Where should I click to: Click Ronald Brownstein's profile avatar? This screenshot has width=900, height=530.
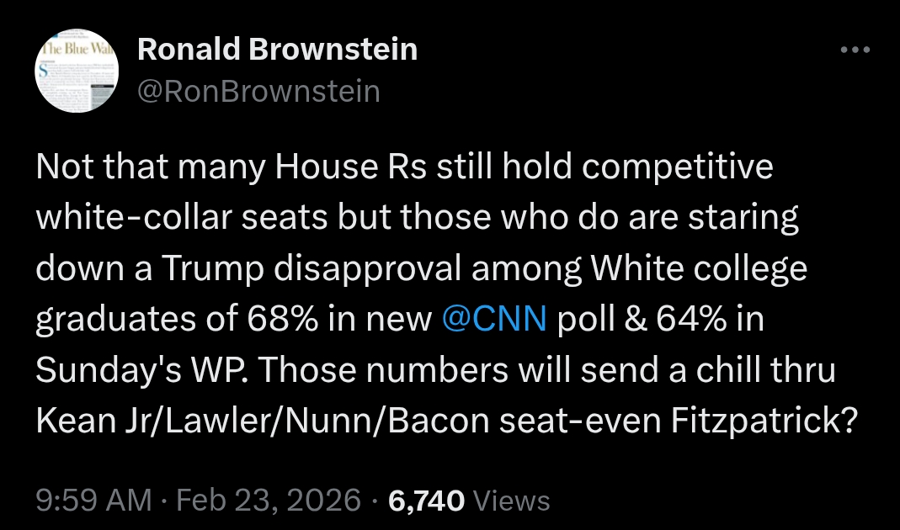point(77,71)
